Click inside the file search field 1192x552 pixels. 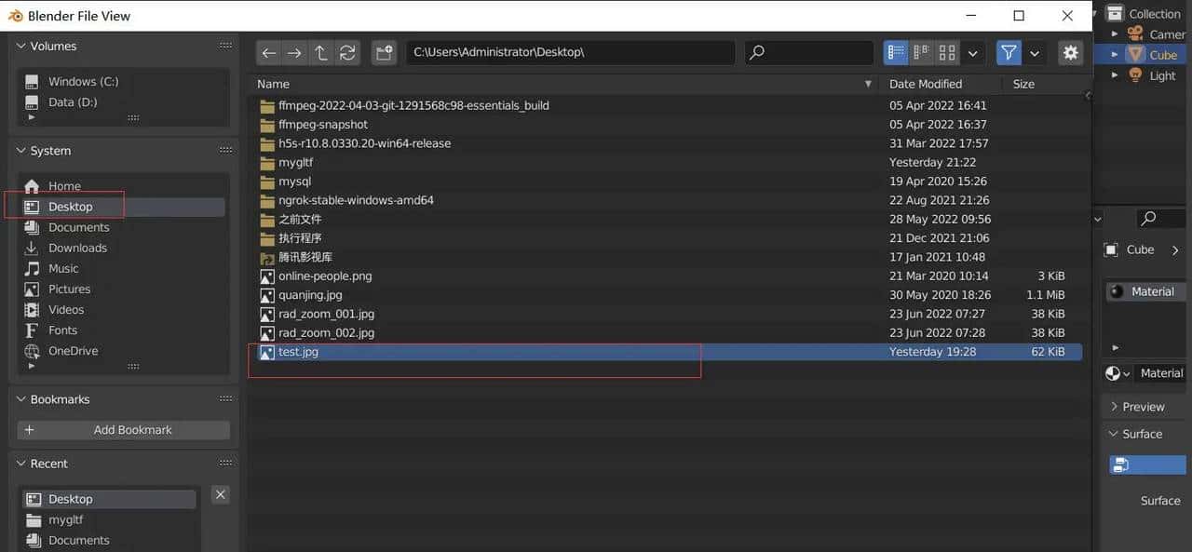[819, 52]
